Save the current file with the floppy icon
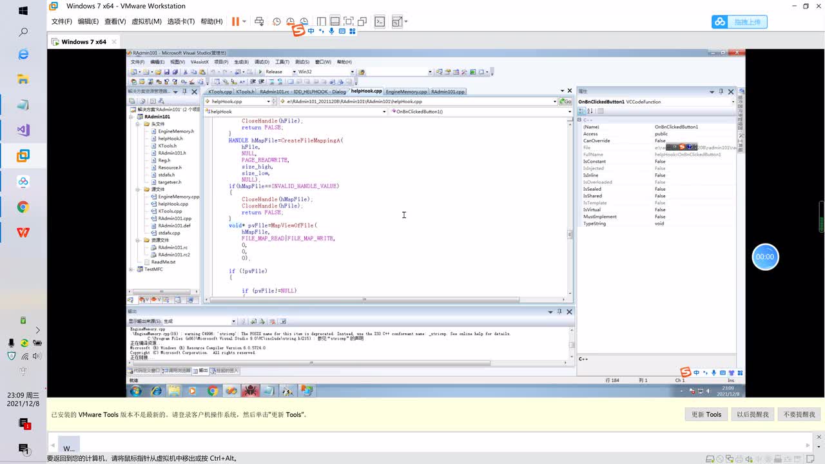This screenshot has height=464, width=825. pos(166,72)
